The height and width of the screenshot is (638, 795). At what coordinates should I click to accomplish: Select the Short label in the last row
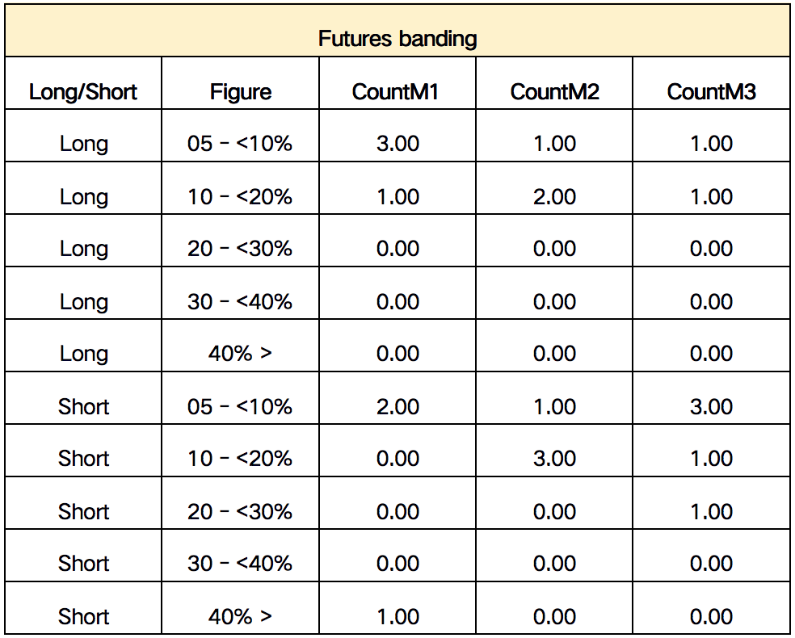(x=84, y=617)
